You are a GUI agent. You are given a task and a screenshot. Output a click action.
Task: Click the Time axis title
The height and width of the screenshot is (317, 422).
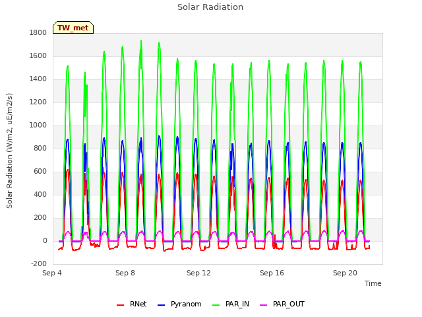tap(373, 283)
